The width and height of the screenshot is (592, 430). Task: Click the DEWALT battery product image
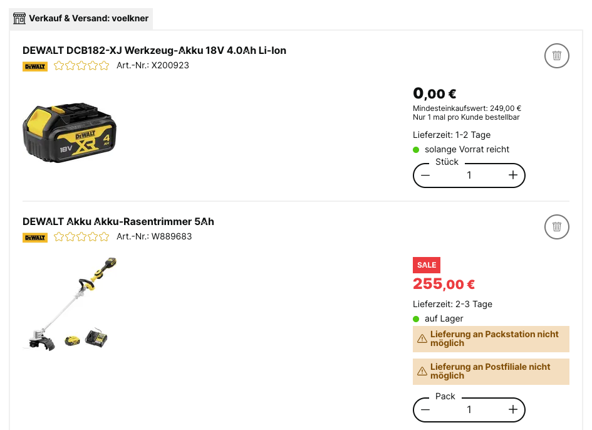click(69, 132)
